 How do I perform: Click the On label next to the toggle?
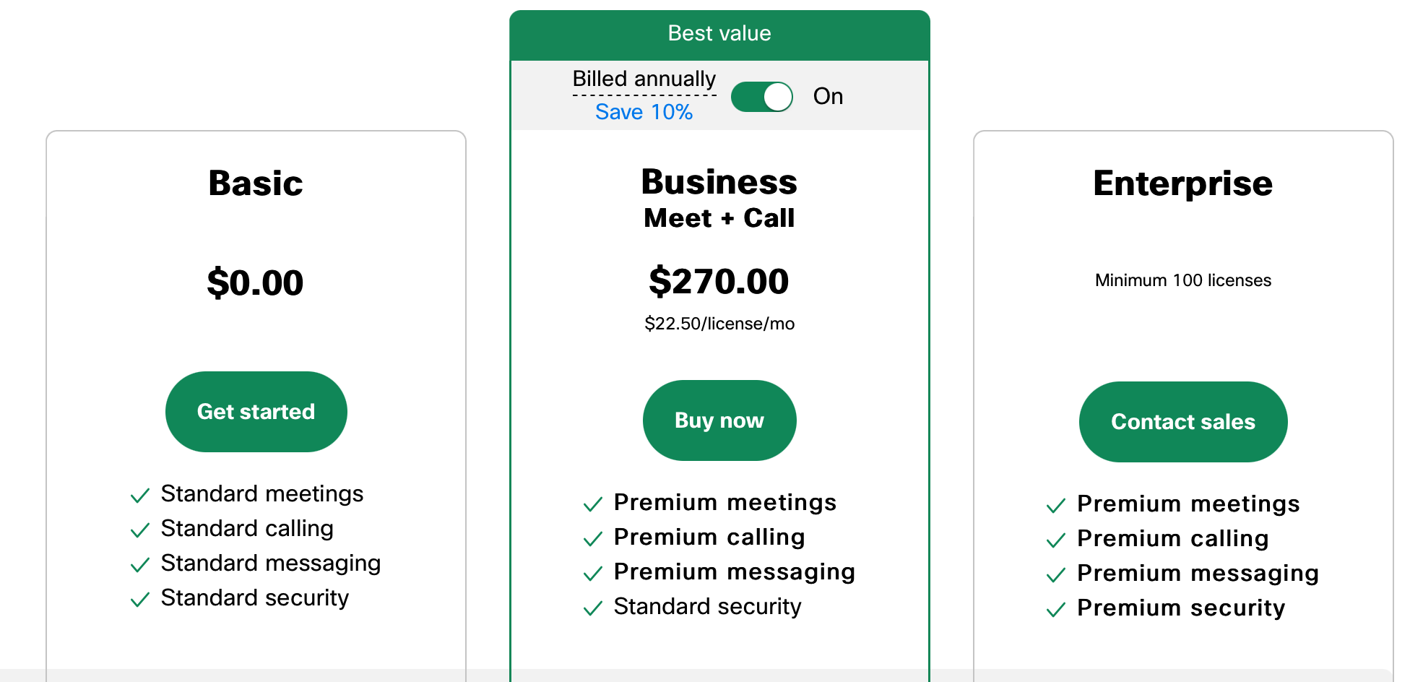tap(828, 96)
